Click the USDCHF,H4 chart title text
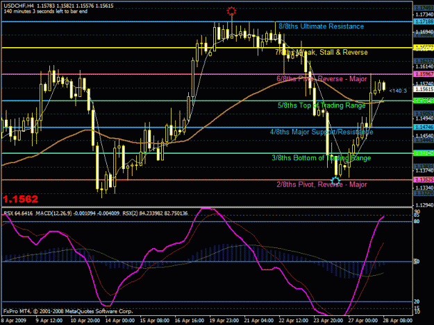The width and height of the screenshot is (434, 325). (58, 6)
